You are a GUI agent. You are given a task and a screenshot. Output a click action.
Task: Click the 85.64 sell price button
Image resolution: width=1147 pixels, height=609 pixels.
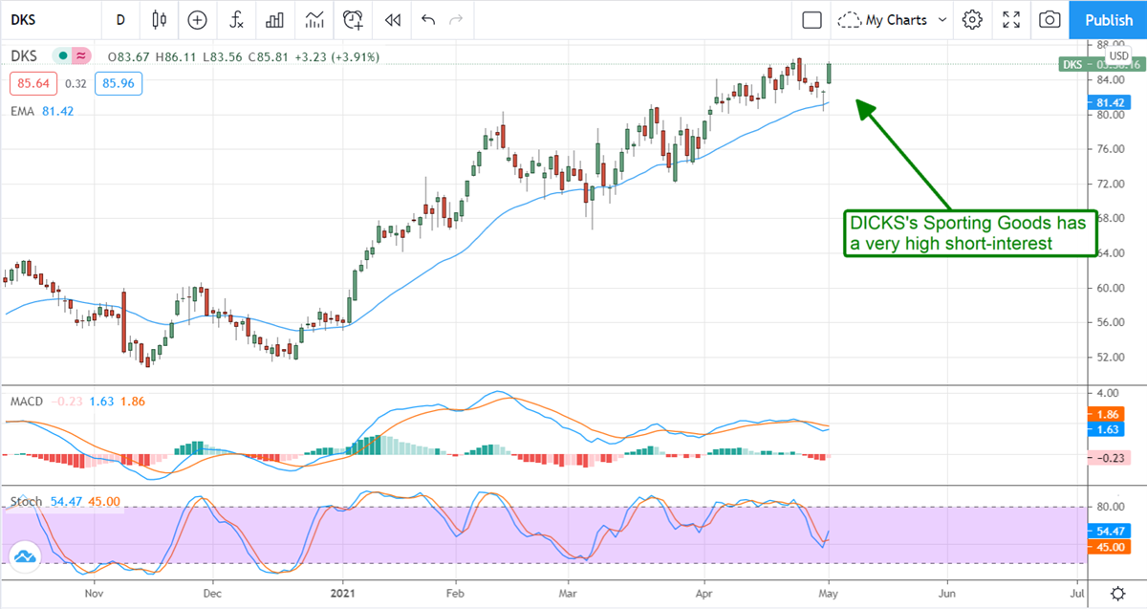[x=32, y=84]
